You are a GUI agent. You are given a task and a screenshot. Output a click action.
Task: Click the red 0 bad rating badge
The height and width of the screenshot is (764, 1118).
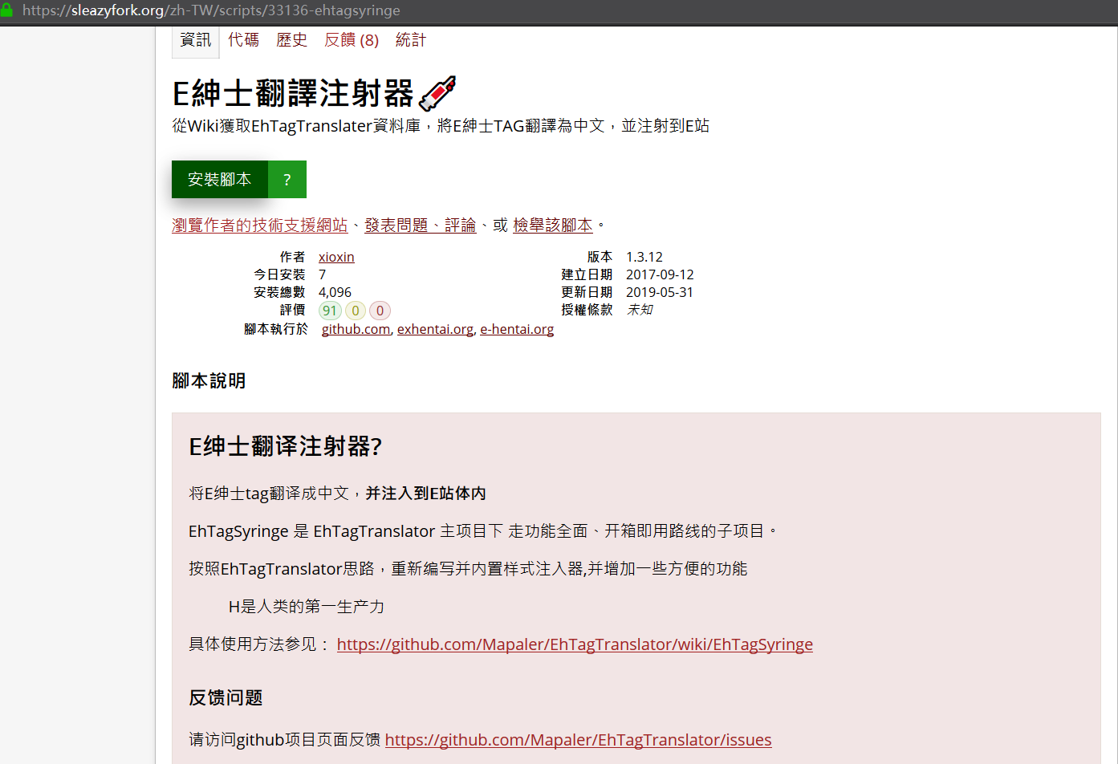380,311
